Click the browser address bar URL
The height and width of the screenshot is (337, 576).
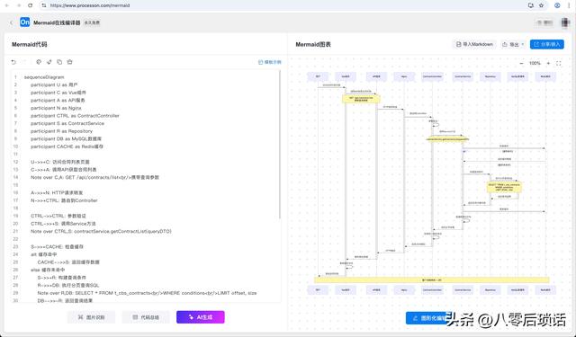pos(90,5)
